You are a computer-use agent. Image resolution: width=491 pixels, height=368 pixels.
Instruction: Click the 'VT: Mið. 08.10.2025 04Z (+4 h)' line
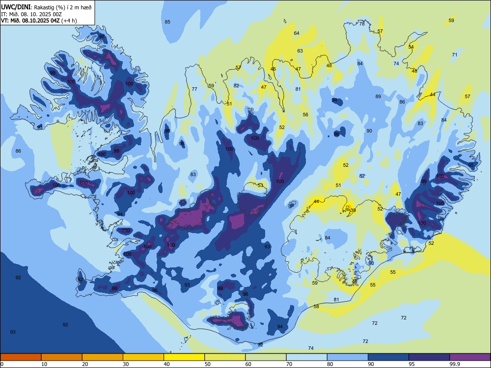coord(39,21)
